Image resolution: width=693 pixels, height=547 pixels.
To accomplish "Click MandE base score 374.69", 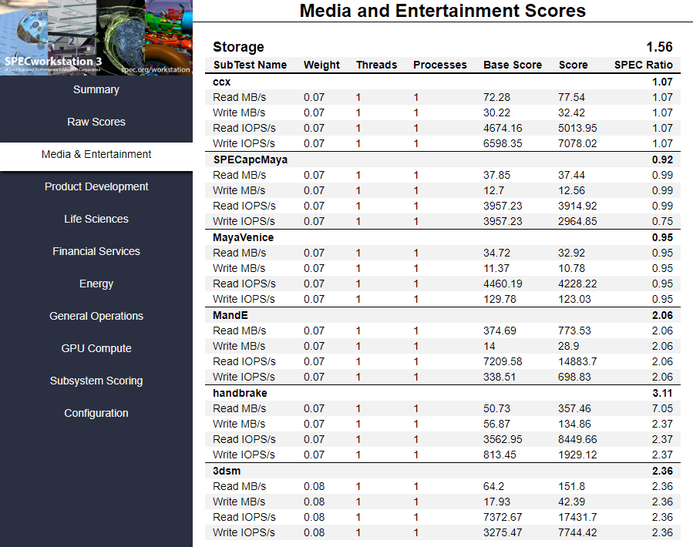I will pos(500,331).
